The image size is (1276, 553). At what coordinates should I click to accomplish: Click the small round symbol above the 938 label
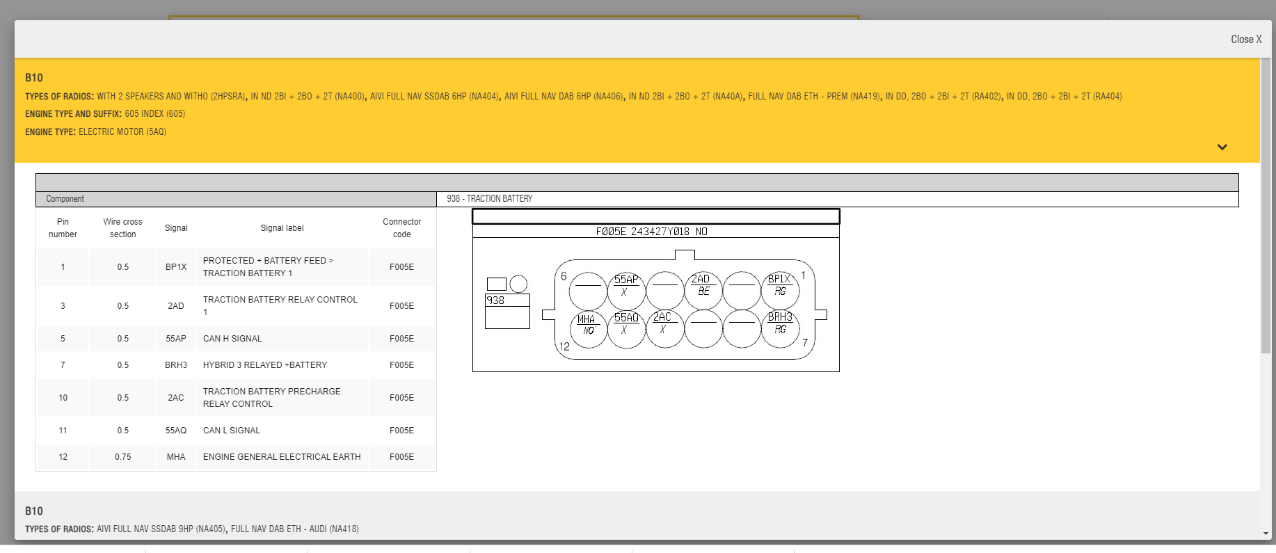[x=518, y=284]
